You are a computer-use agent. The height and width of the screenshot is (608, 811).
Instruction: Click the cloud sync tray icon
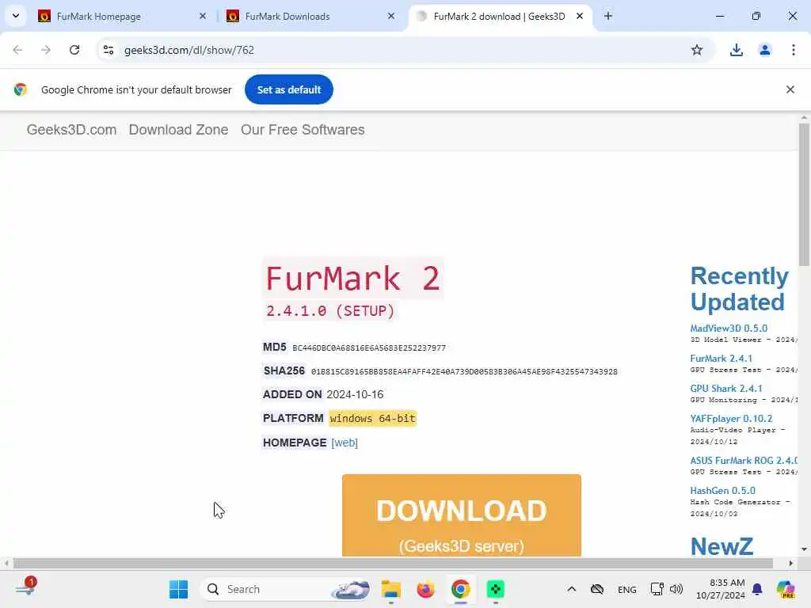[597, 589]
